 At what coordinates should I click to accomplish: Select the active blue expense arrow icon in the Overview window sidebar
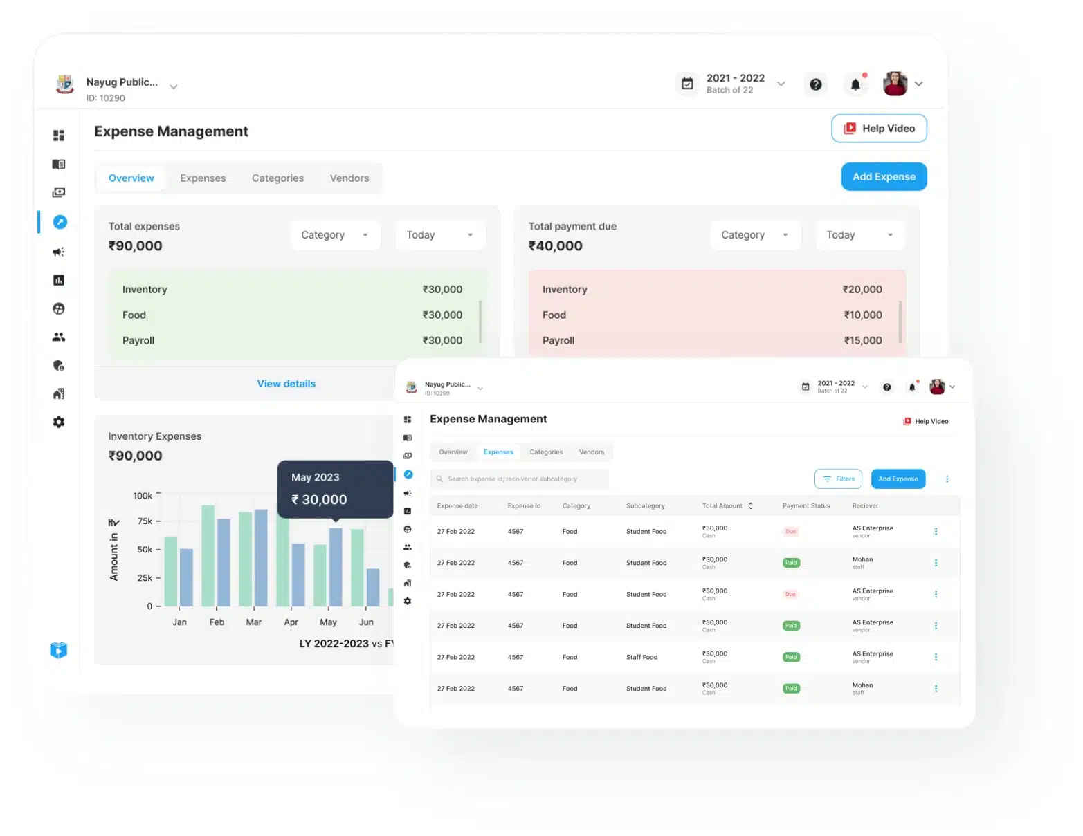point(60,222)
